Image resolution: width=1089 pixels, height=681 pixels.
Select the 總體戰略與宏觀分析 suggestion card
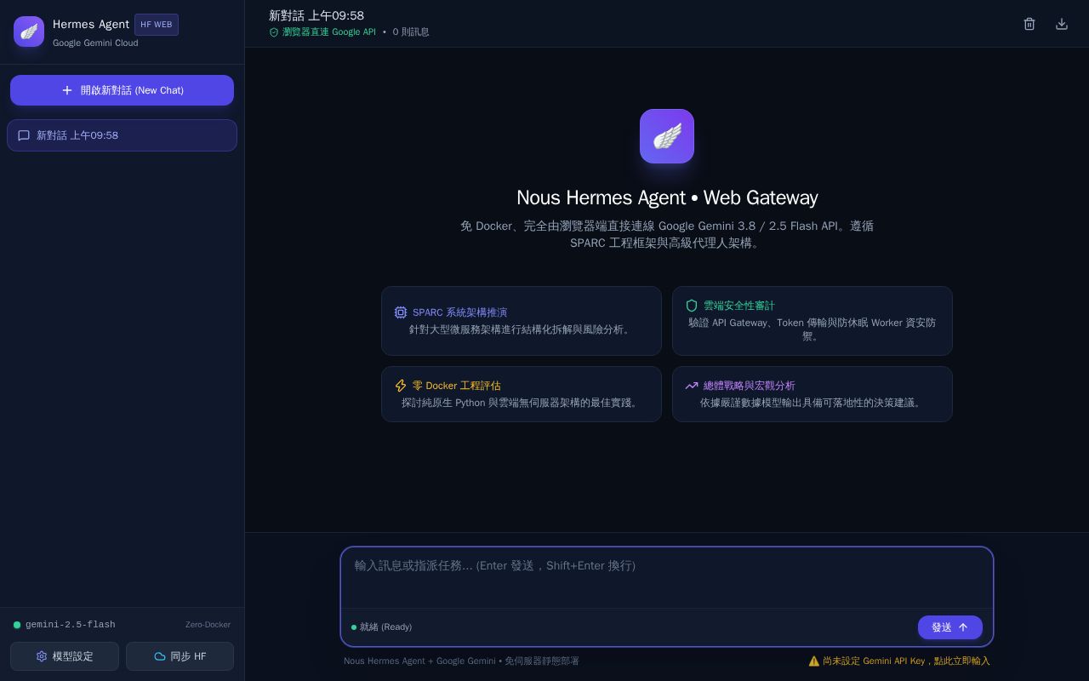pos(812,394)
